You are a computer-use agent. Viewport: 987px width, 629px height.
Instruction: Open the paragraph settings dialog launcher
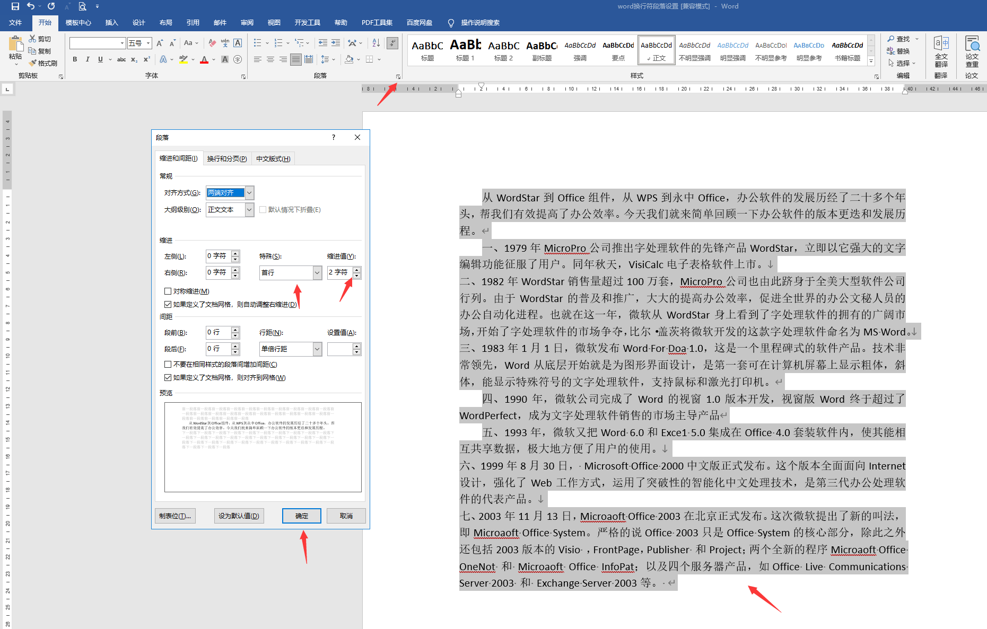tap(398, 77)
